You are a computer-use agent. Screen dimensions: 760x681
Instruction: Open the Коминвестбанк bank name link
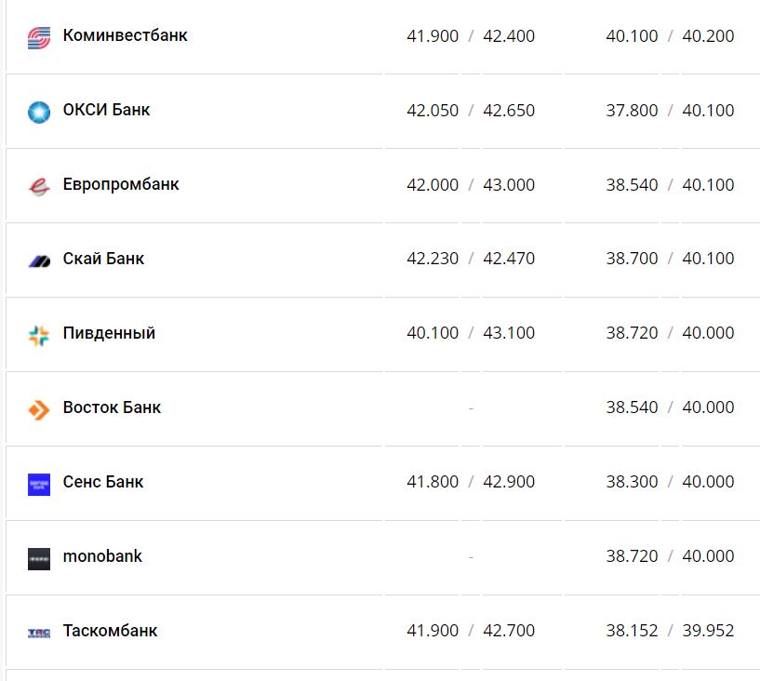[125, 35]
